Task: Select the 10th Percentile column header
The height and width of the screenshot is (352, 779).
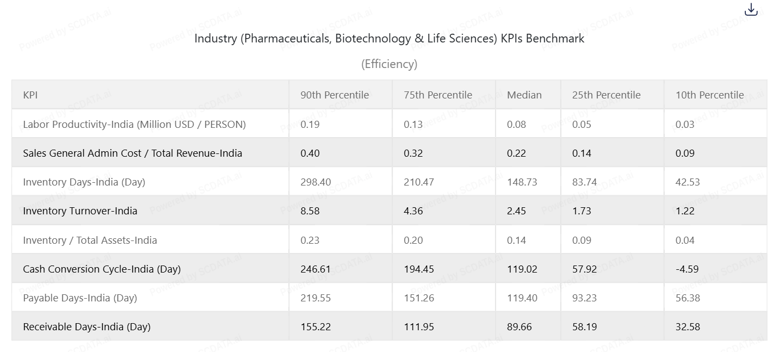Action: point(709,95)
